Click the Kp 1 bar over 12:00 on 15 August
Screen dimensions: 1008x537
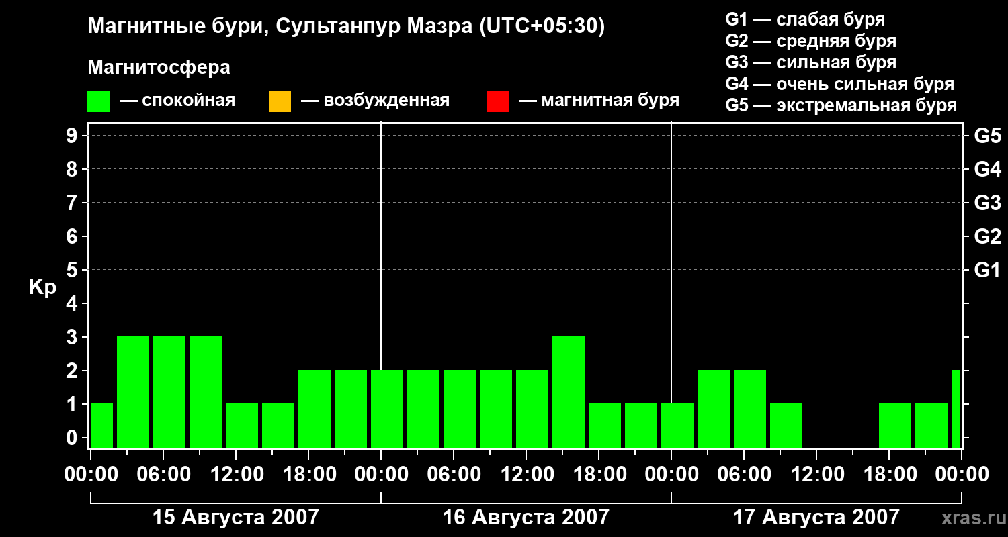(x=242, y=426)
